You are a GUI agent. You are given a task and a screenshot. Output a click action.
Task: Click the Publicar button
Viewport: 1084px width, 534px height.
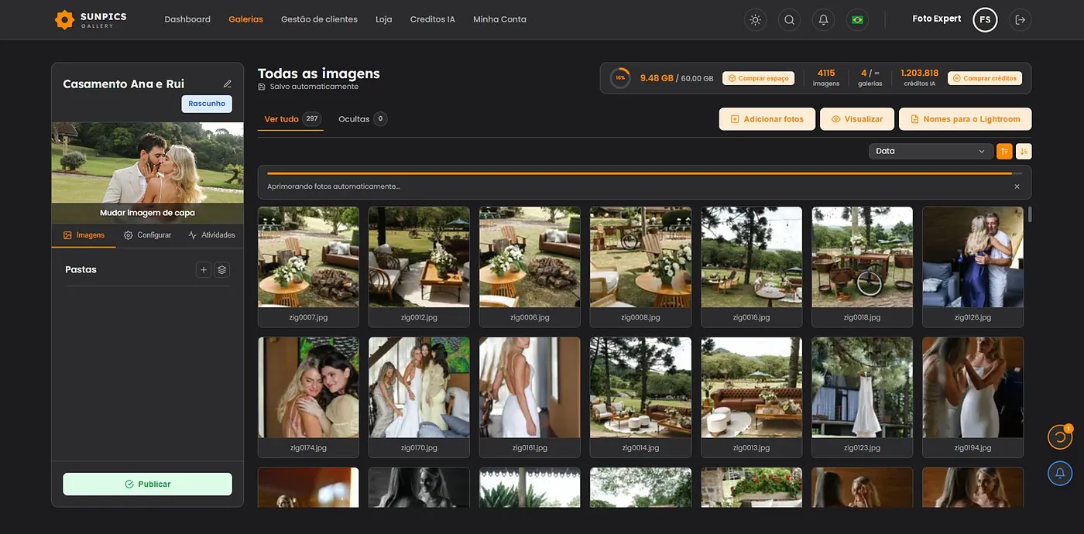click(x=147, y=484)
